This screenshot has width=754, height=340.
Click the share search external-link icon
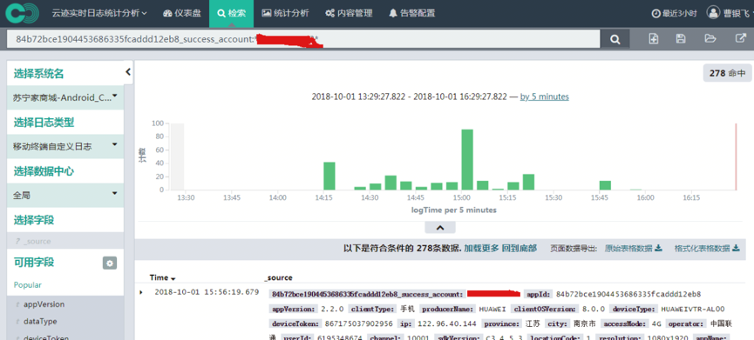click(x=741, y=38)
